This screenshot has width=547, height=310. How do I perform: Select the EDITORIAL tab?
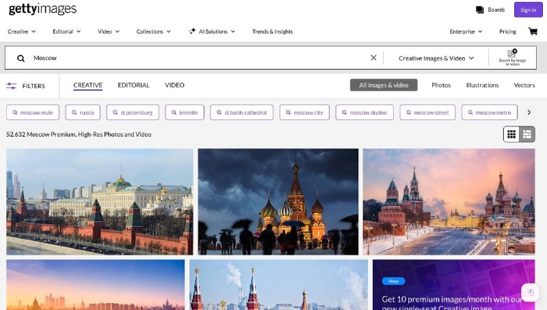[133, 85]
